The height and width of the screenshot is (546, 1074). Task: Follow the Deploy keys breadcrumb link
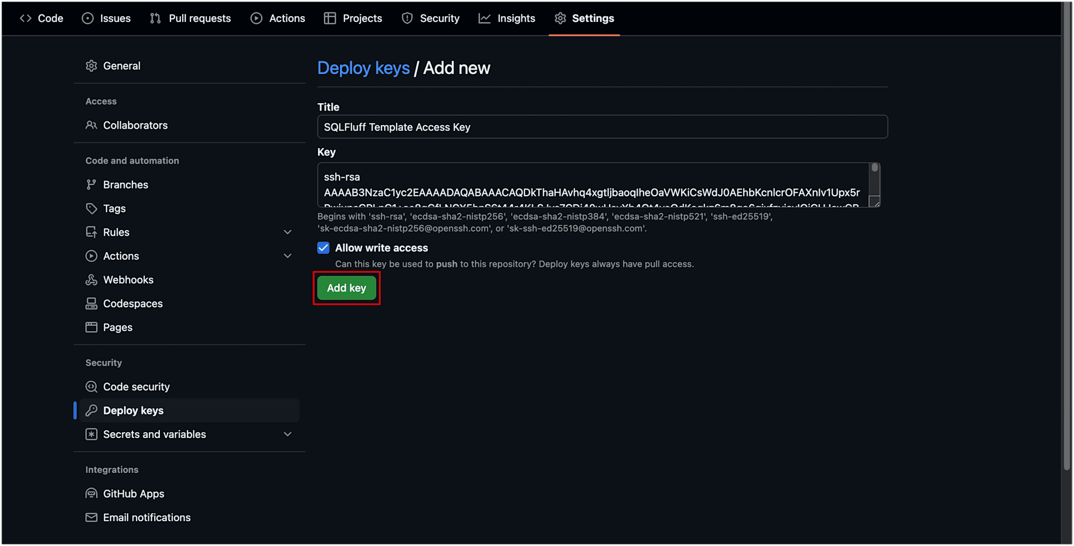pos(364,68)
